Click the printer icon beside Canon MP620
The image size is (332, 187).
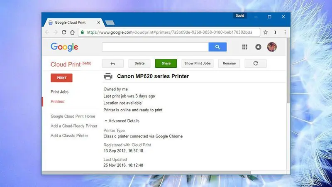point(108,76)
